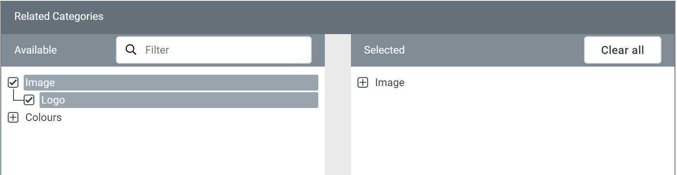Image resolution: width=677 pixels, height=175 pixels.
Task: Click the Selected header bar left of Clear all
Action: click(x=490, y=50)
